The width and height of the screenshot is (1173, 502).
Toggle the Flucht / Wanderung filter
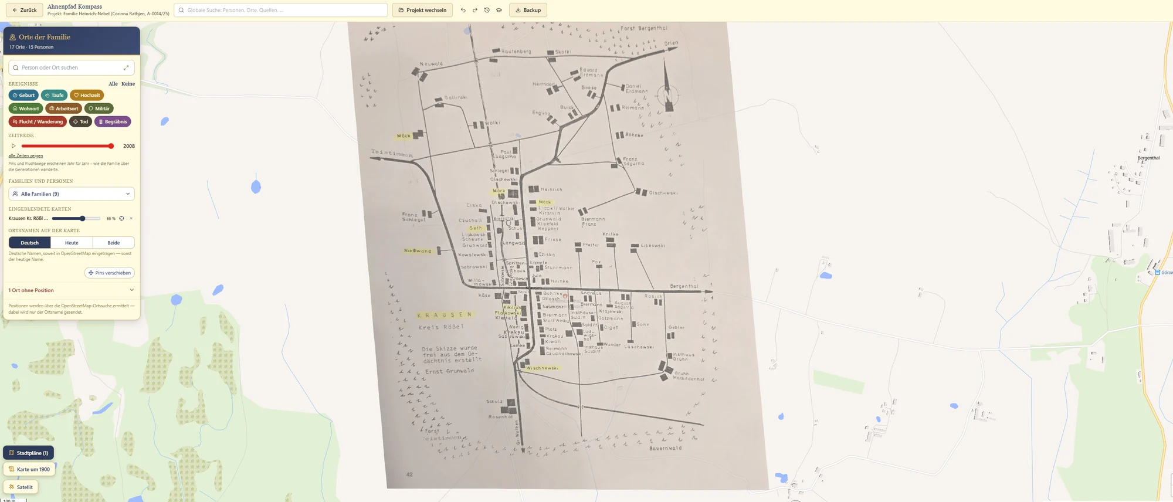pos(38,122)
